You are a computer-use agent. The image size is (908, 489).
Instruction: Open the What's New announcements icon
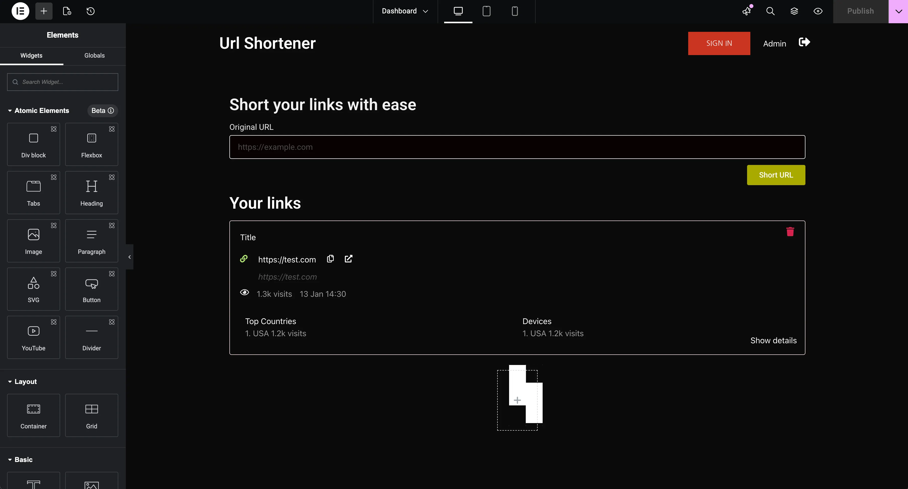tap(746, 11)
